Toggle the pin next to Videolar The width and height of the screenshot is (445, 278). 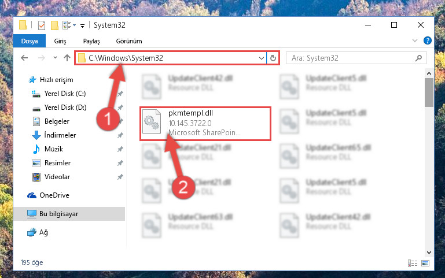[x=120, y=177]
